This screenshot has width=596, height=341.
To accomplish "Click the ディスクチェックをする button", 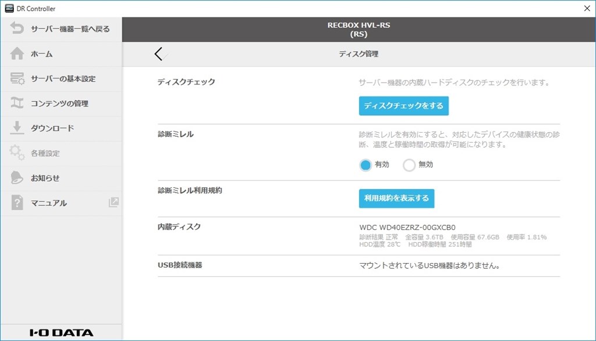I will 404,106.
